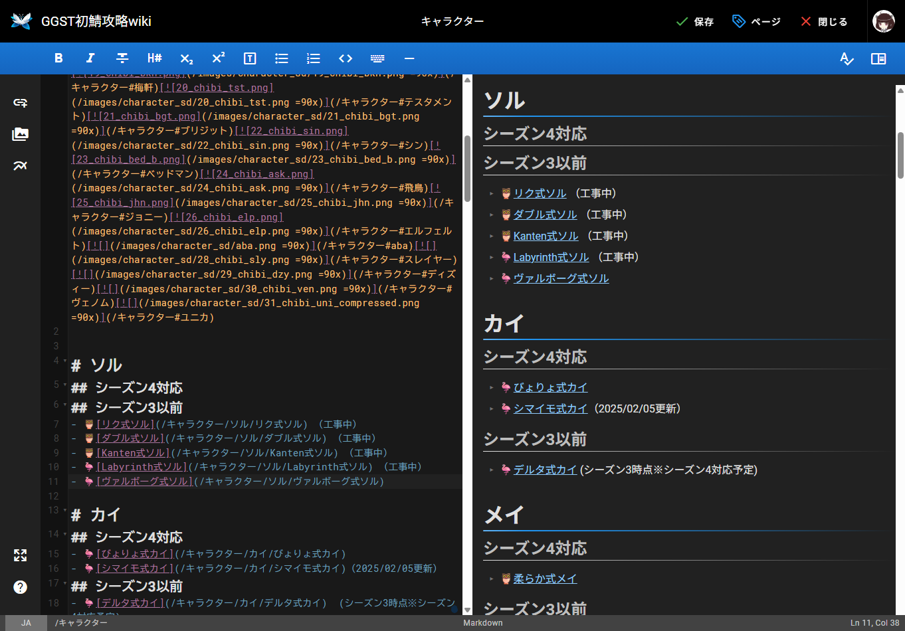Toggle the preview panel icon
The width and height of the screenshot is (905, 631).
tap(878, 58)
